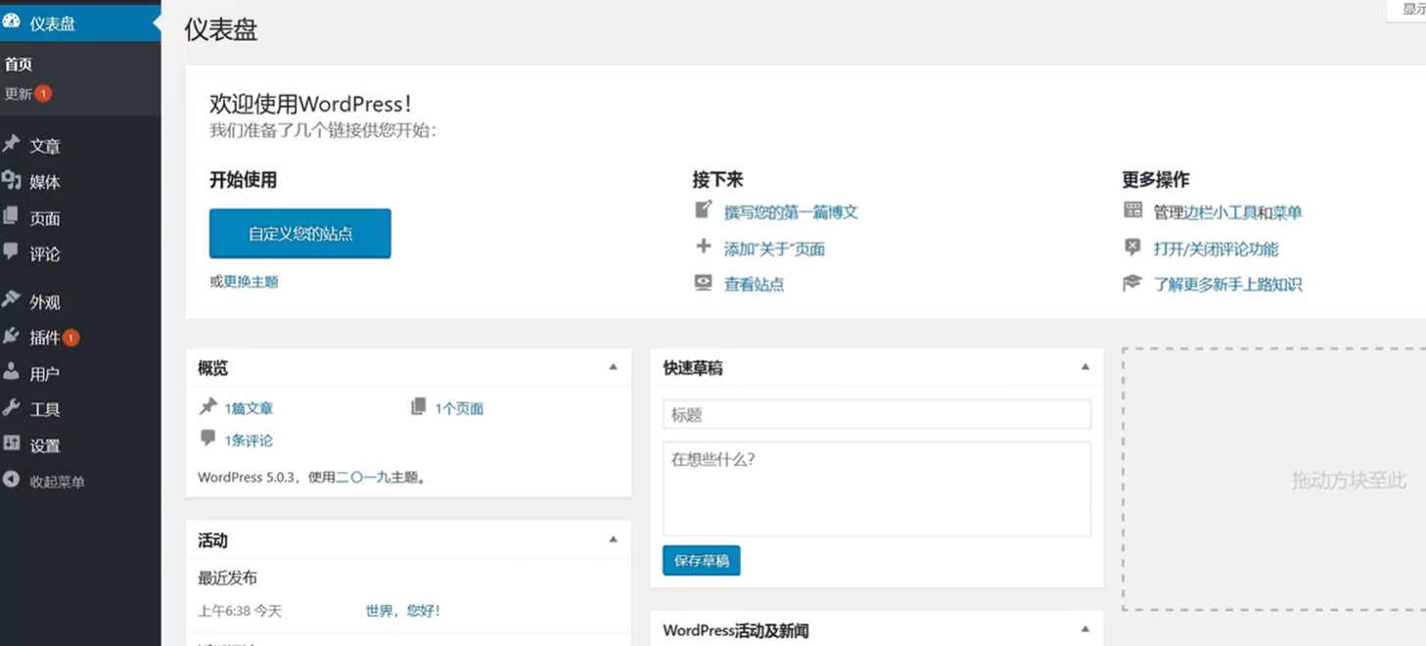Open the 1条评论 link
Viewport: 1426px width, 646px height.
pyautogui.click(x=249, y=440)
